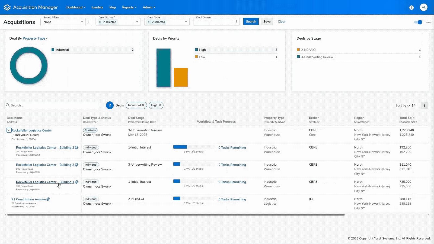The image size is (434, 244).
Task: Open Saved Filters options kebab menu
Action: (x=89, y=22)
